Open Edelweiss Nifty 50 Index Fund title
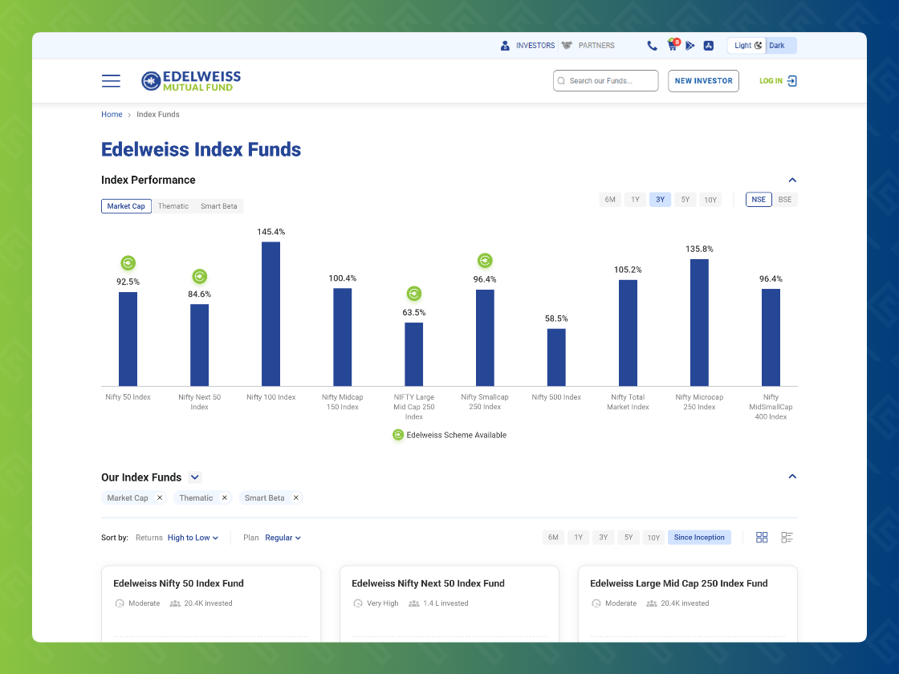This screenshot has height=674, width=899. [178, 583]
